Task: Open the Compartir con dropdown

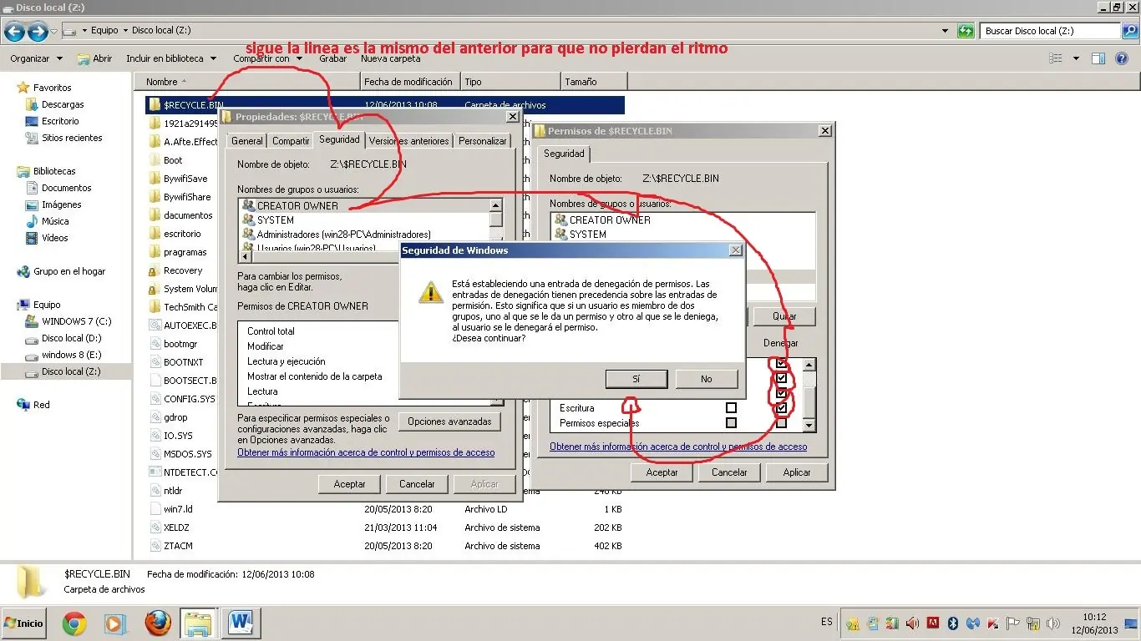Action: coord(267,58)
